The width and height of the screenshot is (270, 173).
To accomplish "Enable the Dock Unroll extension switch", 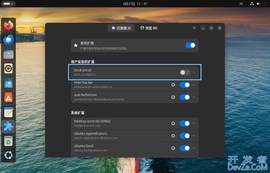I will point(185,73).
